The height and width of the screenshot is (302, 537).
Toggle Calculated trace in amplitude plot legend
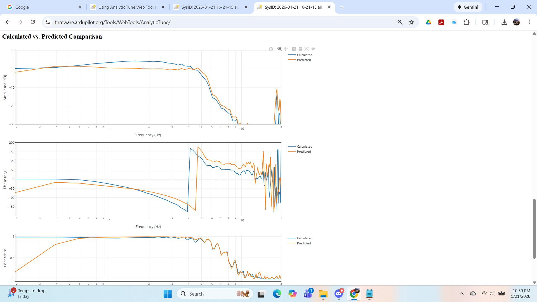tap(304, 55)
